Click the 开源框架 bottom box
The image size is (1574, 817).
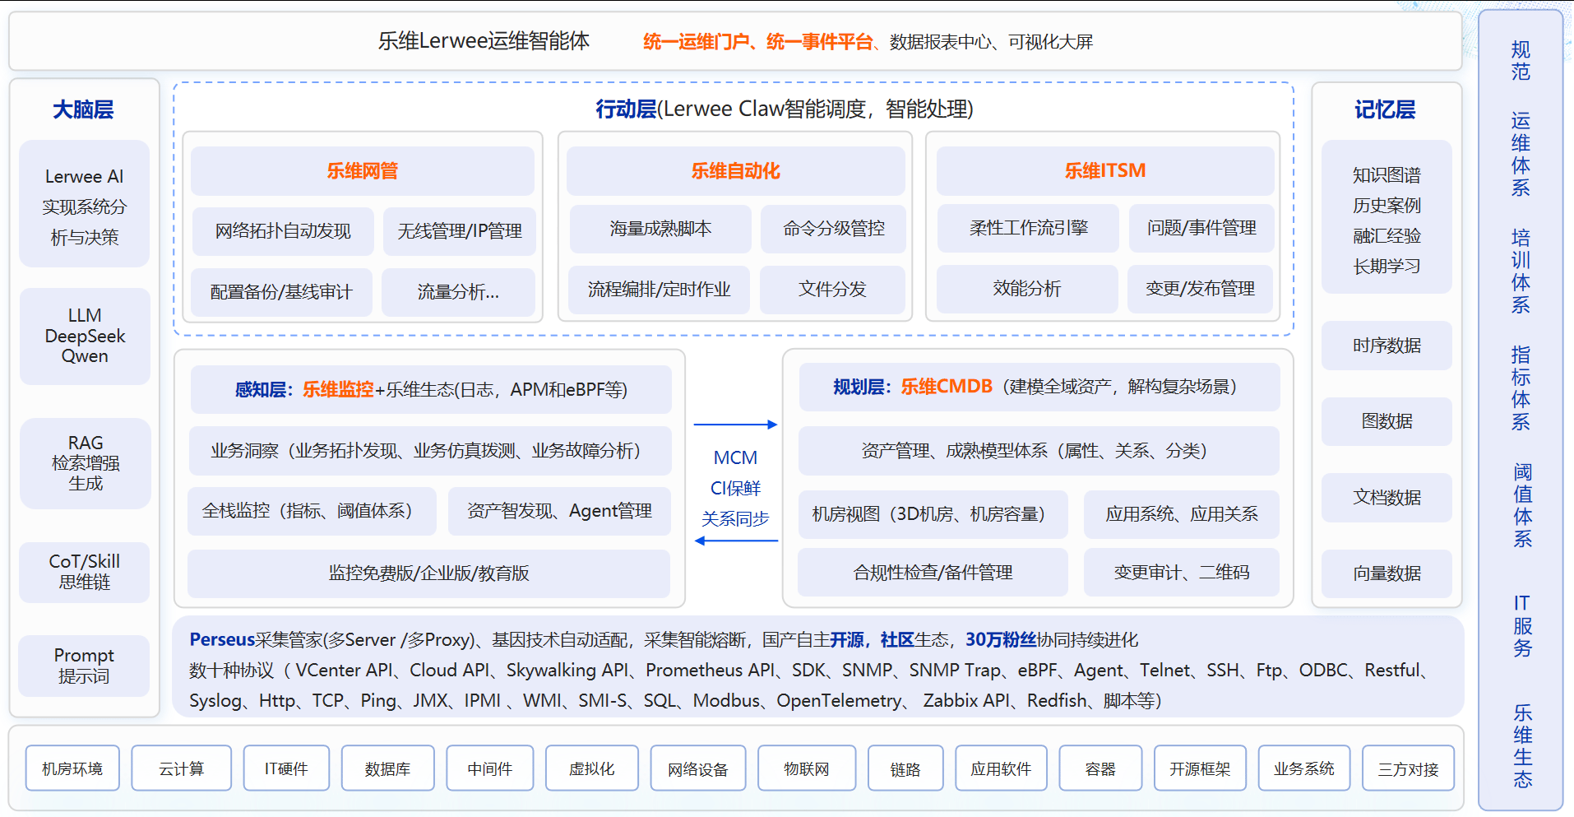(x=1200, y=768)
